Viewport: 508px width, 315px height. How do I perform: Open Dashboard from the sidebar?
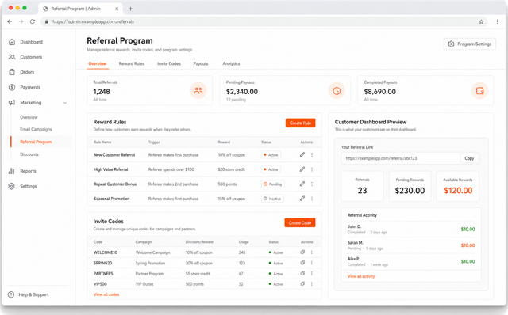(x=31, y=42)
